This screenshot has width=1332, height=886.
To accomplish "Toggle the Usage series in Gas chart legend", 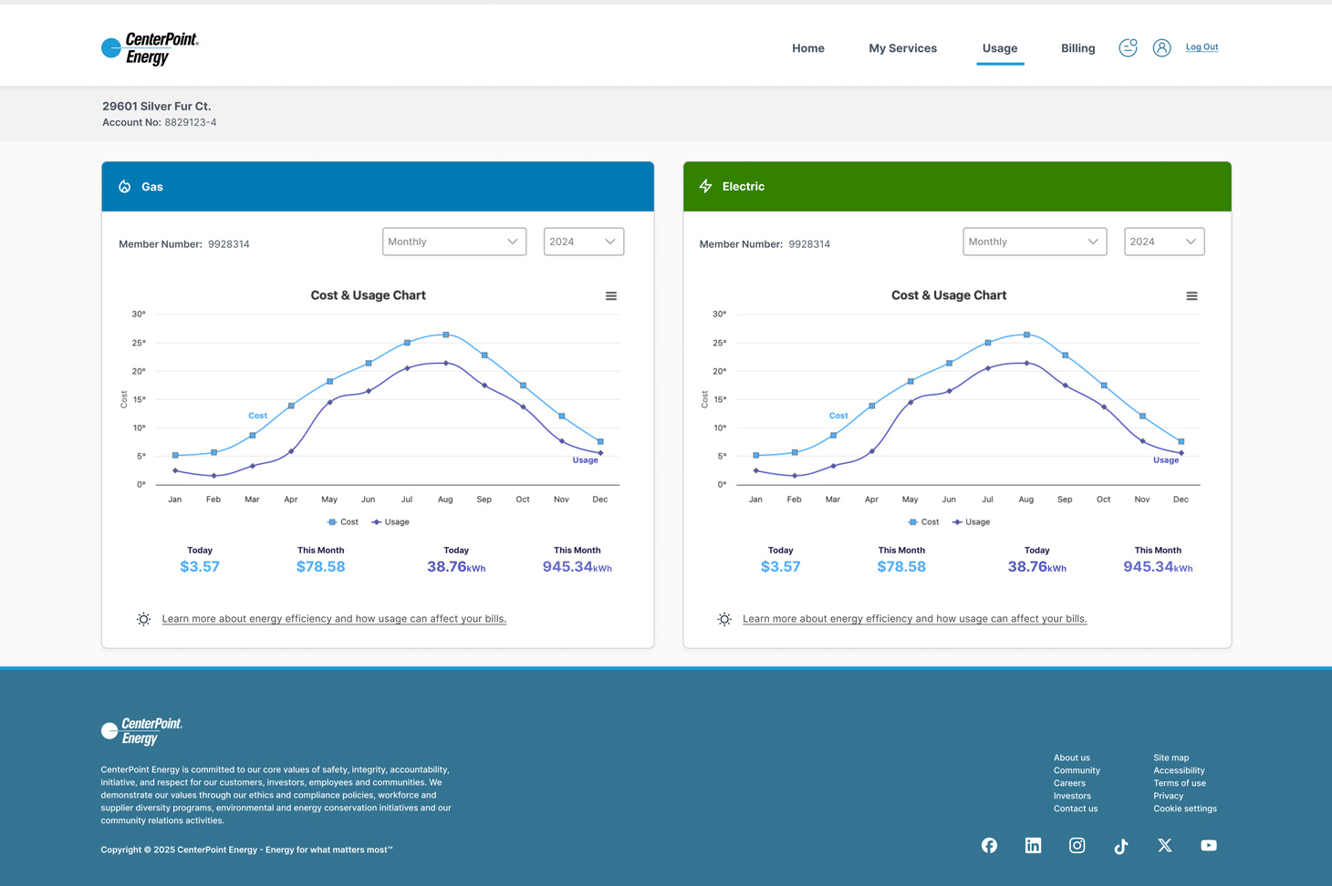I will click(390, 522).
